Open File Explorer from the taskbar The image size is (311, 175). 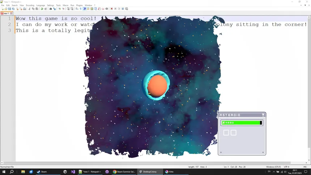23,172
